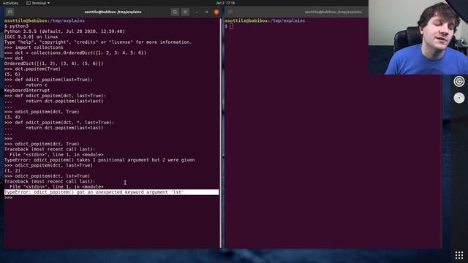Screen dimensions: 468x263
Task: Open the disc icon in the dock
Action: (x=459, y=98)
